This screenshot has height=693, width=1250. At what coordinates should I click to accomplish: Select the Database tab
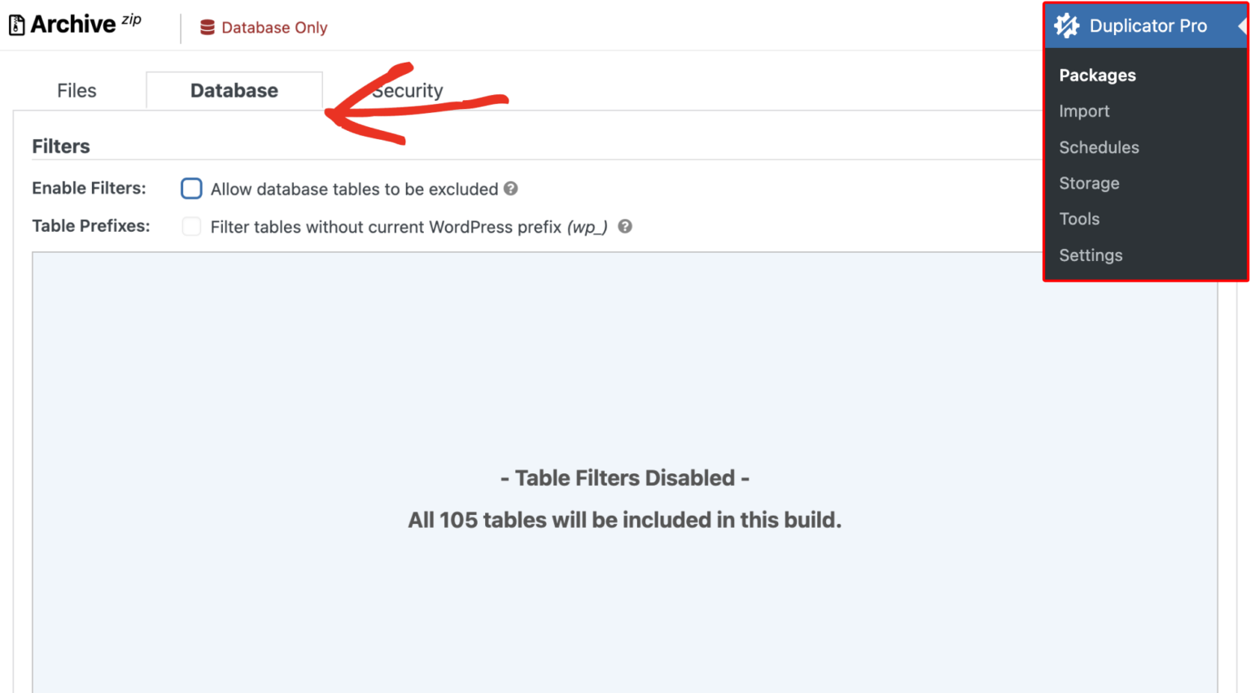pos(234,90)
